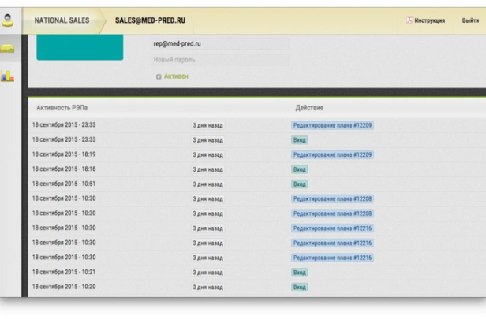486x319 pixels.
Task: Open the Редактирование плана #12209 tag at 18:19
Action: 332,154
